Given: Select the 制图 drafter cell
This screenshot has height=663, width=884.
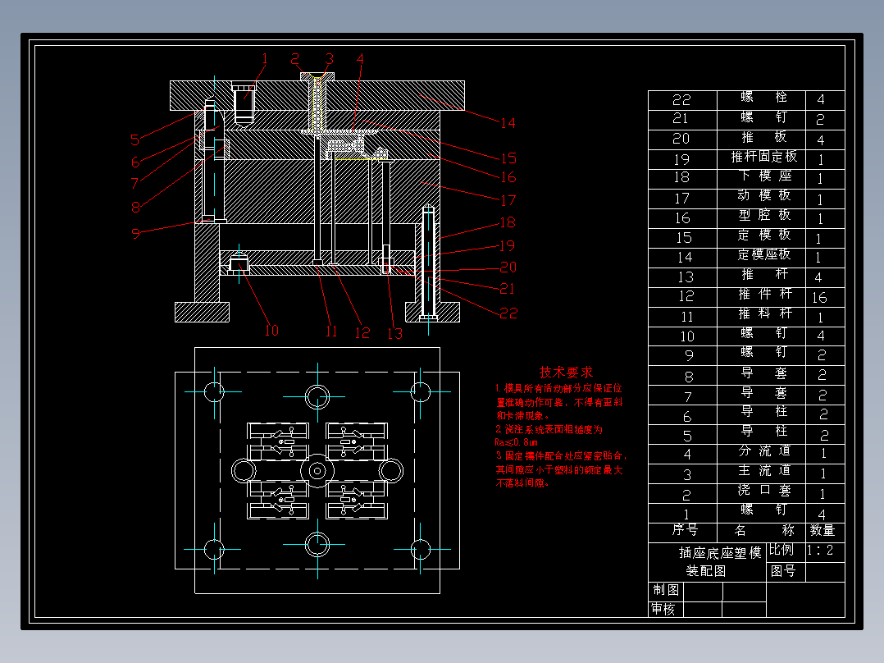Looking at the screenshot, I should tap(666, 590).
